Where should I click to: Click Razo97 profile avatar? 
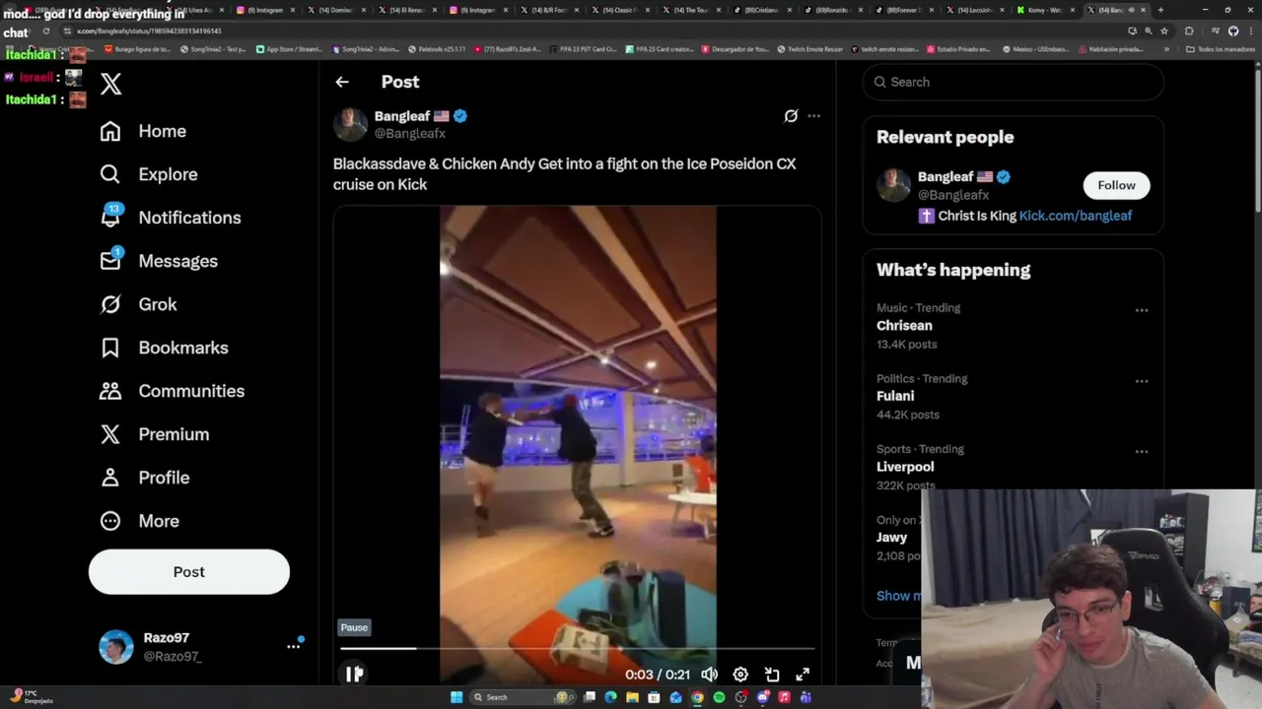coord(116,647)
